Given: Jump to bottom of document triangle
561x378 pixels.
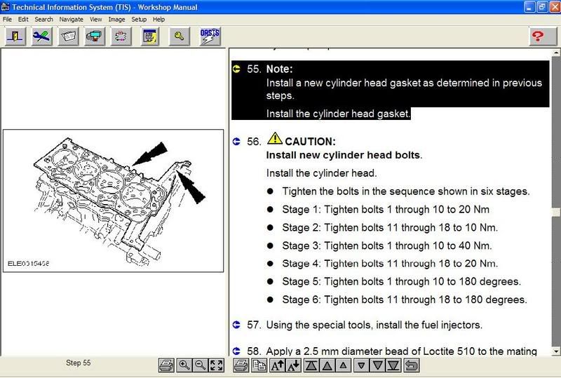Looking at the screenshot, I should tap(393, 365).
